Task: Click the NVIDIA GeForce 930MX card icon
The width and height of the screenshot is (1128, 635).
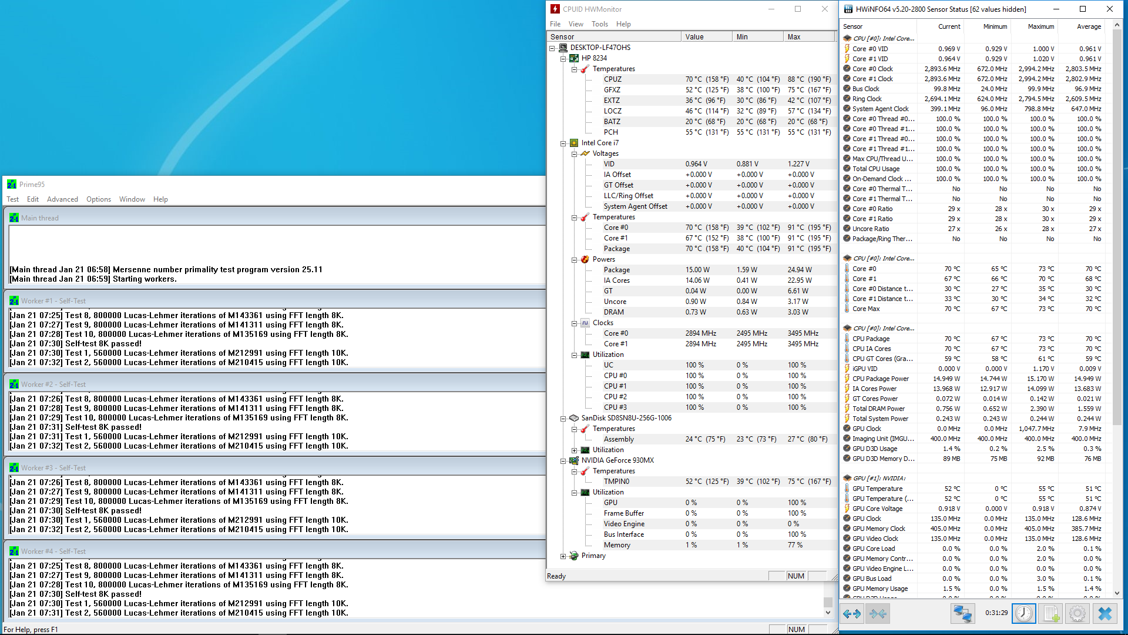Action: [x=574, y=460]
